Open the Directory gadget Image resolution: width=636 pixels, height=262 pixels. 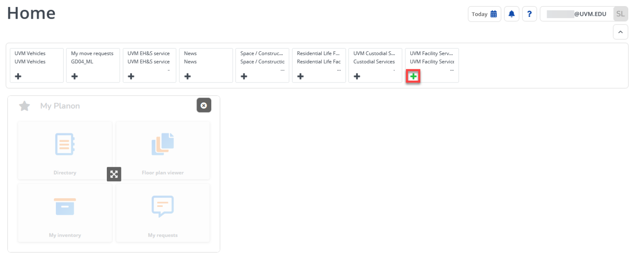point(65,150)
